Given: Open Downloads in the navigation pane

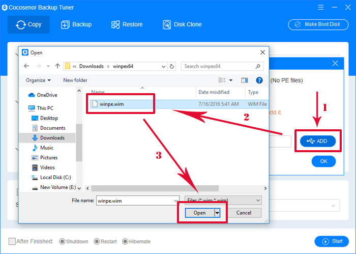Looking at the screenshot, I should tap(47, 138).
